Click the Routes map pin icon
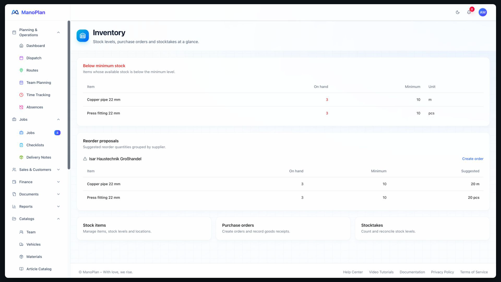 tap(21, 70)
